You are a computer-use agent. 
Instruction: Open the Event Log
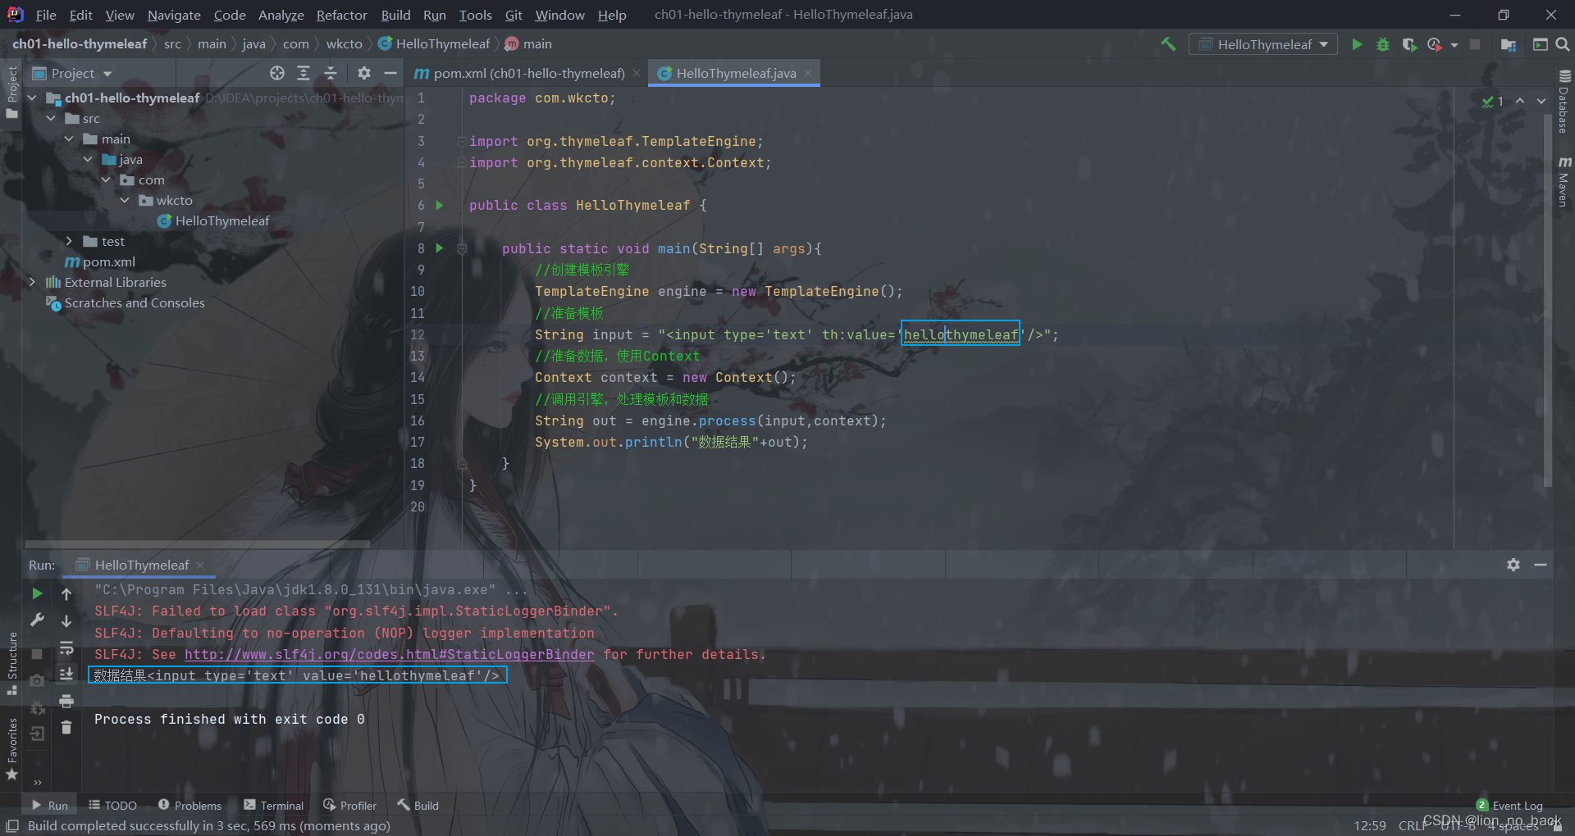point(1509,806)
